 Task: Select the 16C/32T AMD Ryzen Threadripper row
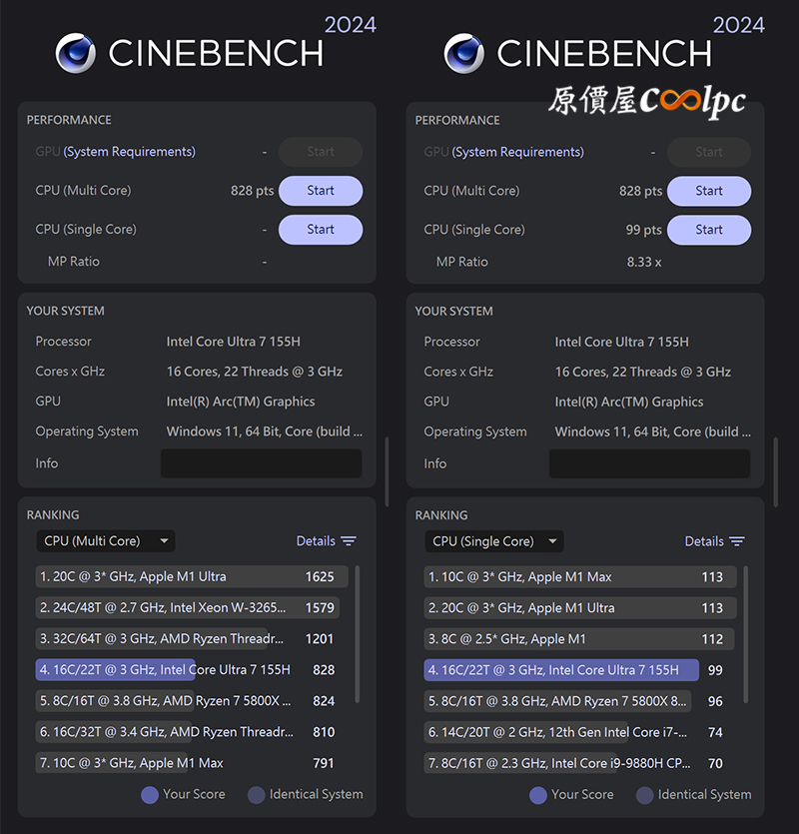point(186,732)
